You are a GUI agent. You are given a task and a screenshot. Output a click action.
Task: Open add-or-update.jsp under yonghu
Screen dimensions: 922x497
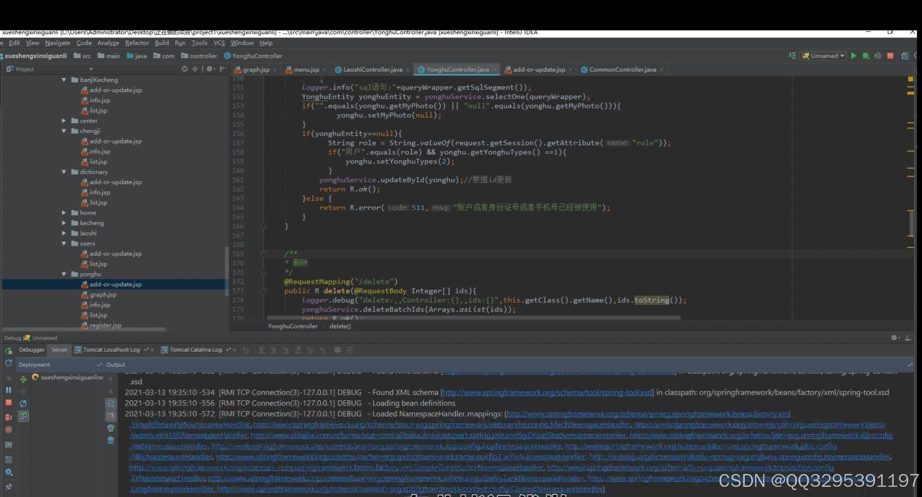click(x=115, y=284)
